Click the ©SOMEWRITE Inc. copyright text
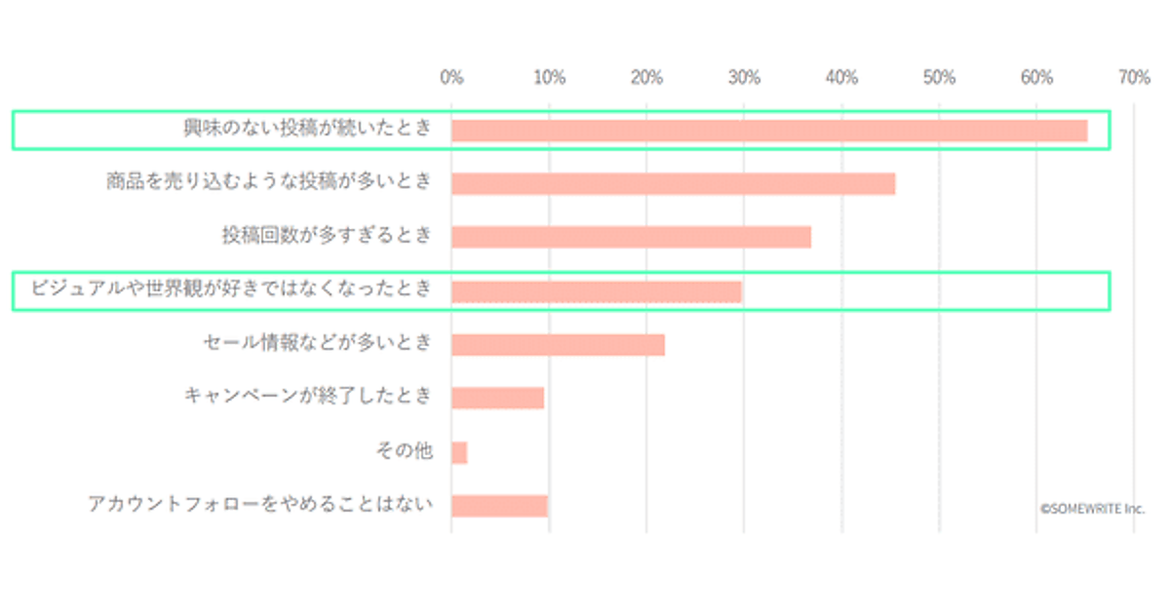The image size is (1170, 614). (1092, 508)
